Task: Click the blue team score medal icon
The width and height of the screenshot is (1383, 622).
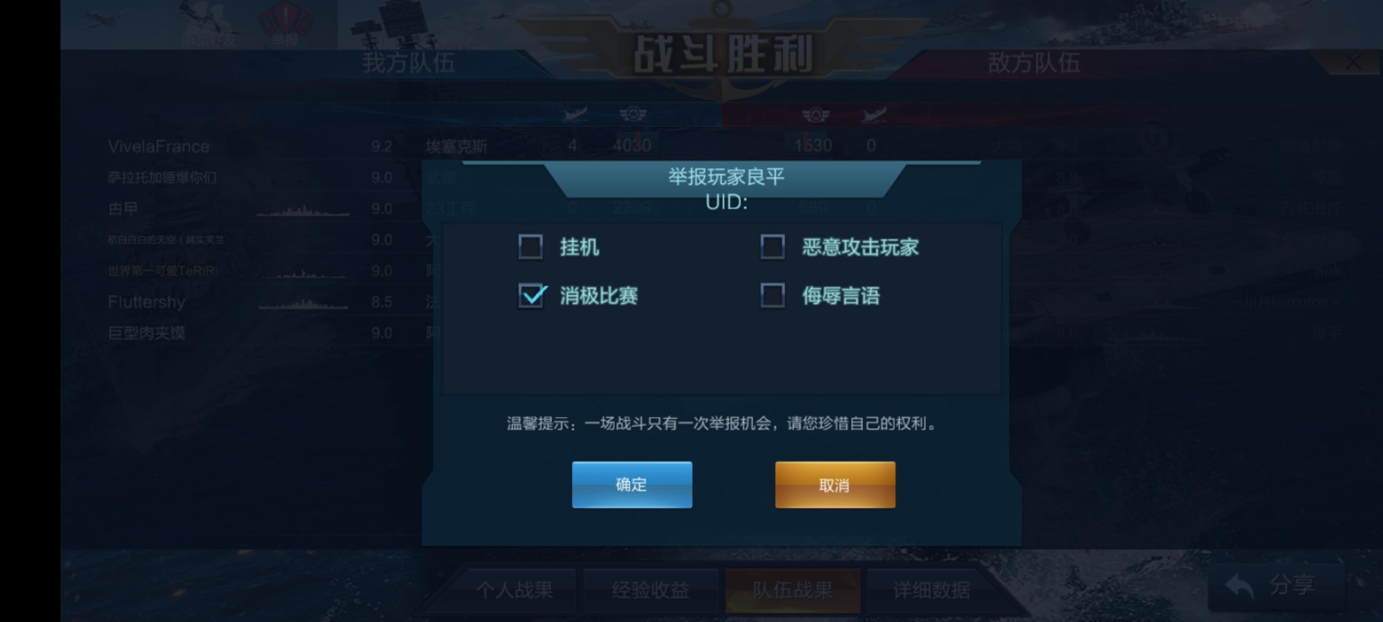Action: point(633,115)
